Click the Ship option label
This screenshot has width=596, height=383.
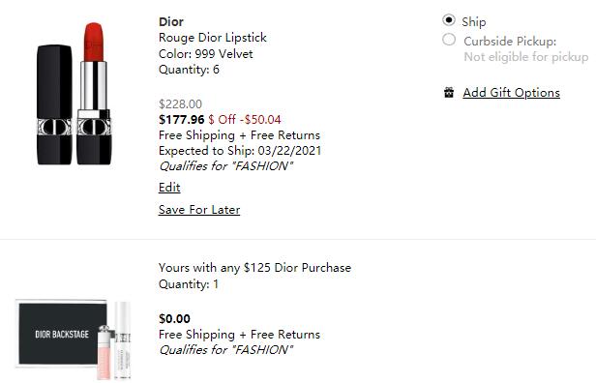point(474,22)
